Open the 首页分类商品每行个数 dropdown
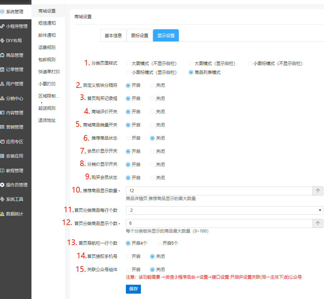Viewport: 324px width, 299px height. [224, 210]
